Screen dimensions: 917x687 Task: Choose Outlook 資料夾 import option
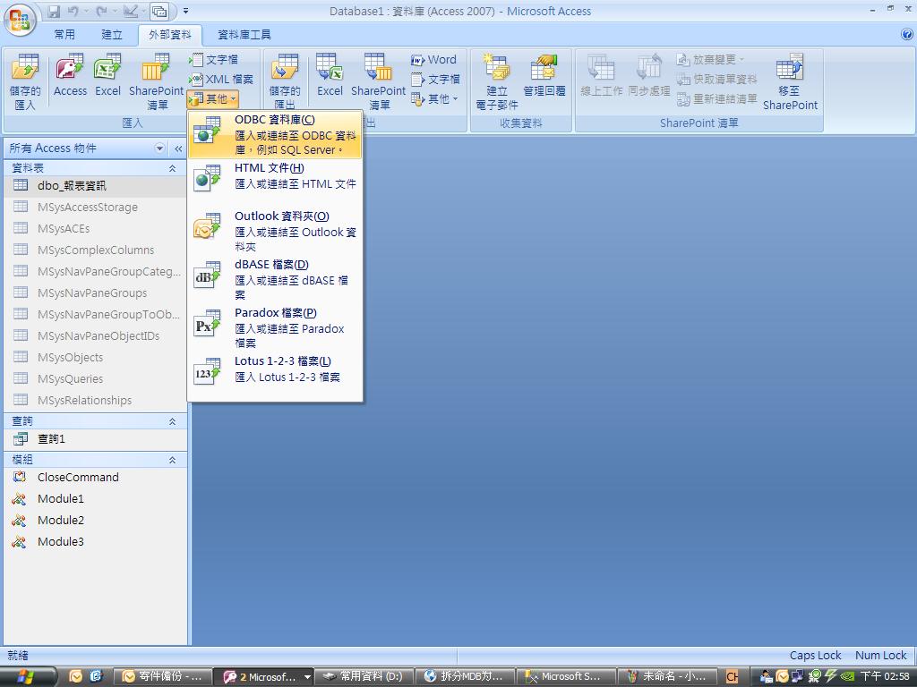coord(275,231)
